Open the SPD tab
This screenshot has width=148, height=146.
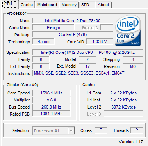tap(87, 5)
